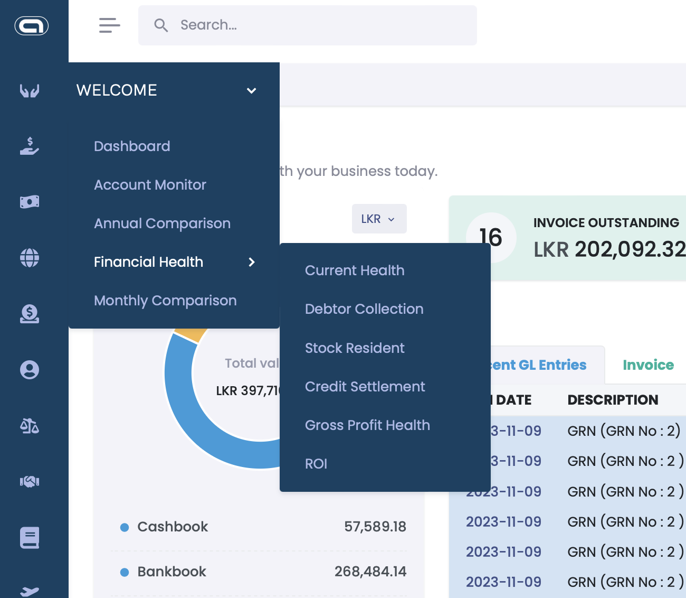This screenshot has height=598, width=686.
Task: Open the book ledger sidebar icon
Action: [30, 538]
